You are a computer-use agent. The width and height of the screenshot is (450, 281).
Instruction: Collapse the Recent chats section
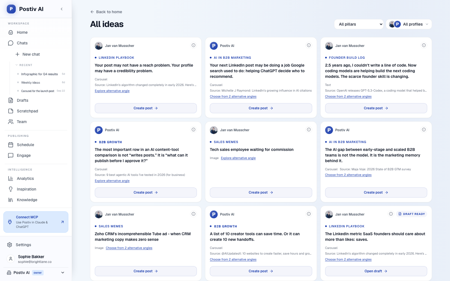(24, 65)
